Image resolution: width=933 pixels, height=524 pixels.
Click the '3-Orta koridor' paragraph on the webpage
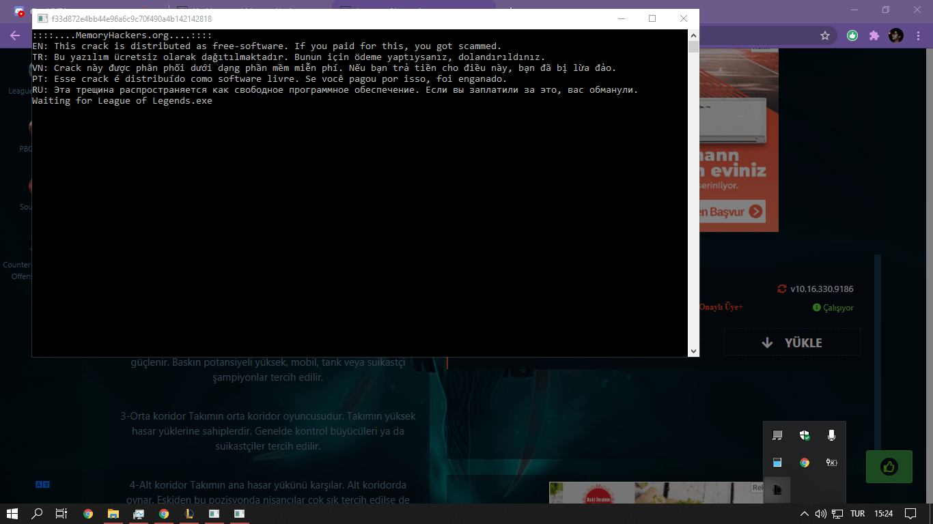click(268, 431)
